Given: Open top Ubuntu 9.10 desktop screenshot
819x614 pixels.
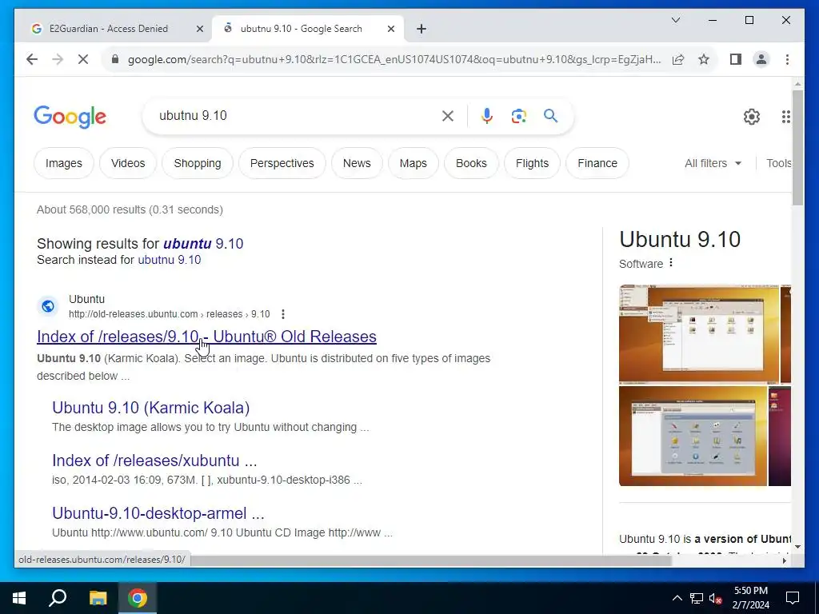Looking at the screenshot, I should [699, 334].
